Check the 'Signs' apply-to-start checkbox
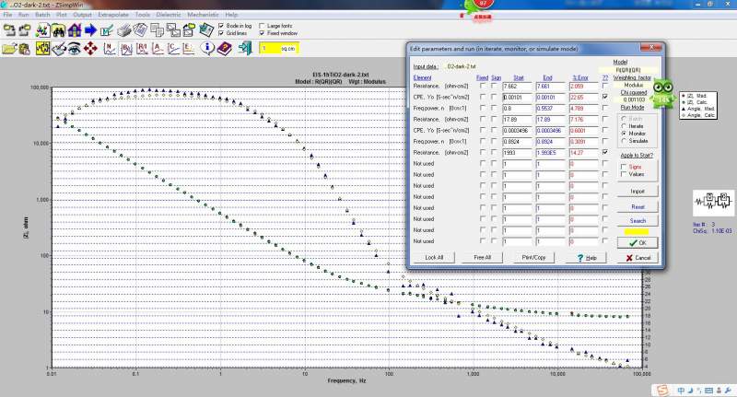 [x=625, y=166]
